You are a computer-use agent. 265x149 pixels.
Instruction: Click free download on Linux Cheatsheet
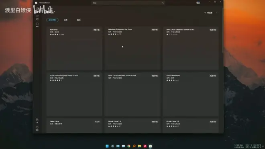click(213, 76)
